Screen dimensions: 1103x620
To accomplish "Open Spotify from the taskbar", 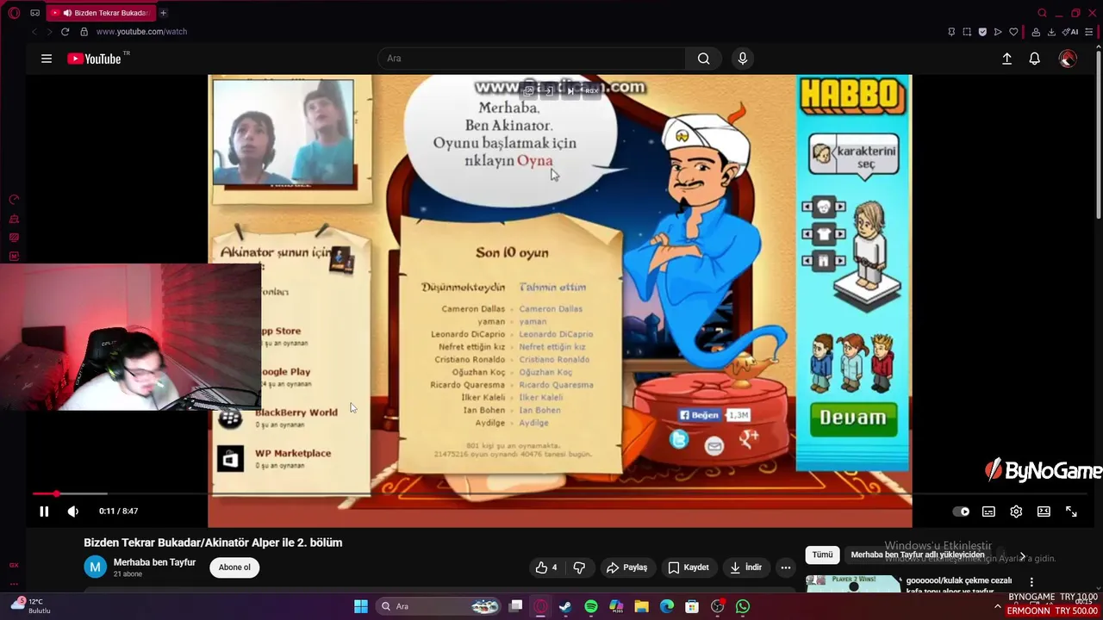I will click(x=591, y=606).
